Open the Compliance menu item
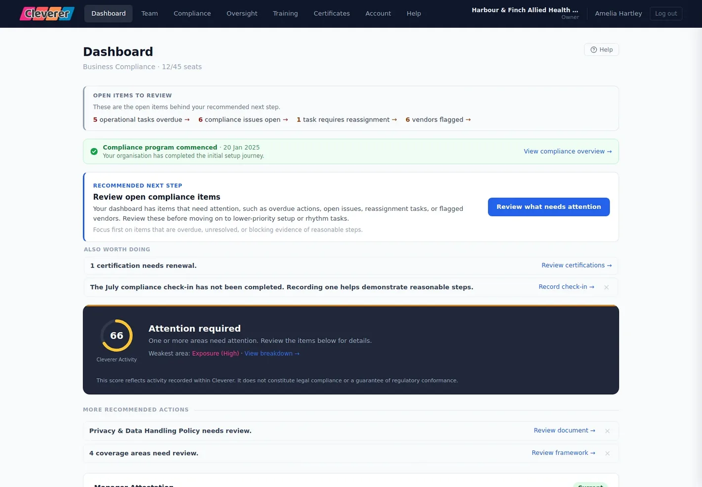The height and width of the screenshot is (487, 702). (192, 13)
